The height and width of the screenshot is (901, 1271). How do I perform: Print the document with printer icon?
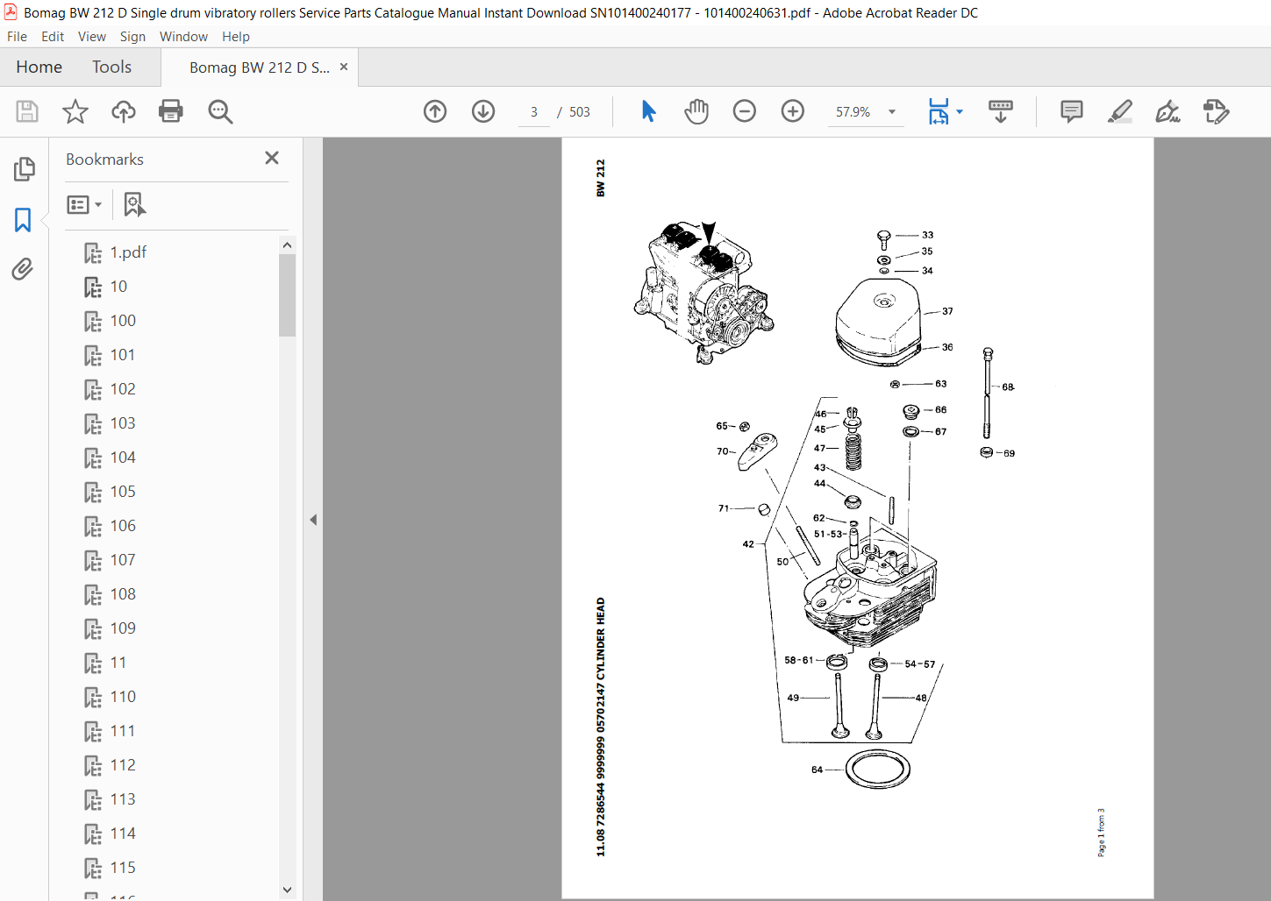point(171,111)
